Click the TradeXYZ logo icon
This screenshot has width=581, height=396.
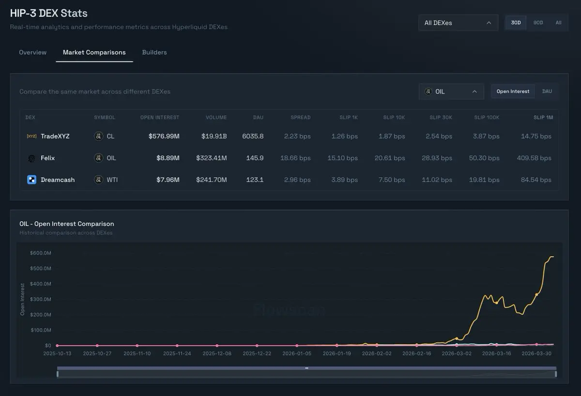coord(31,137)
